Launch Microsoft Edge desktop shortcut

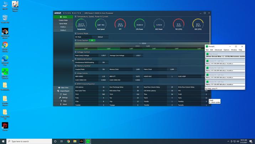coord(5,60)
